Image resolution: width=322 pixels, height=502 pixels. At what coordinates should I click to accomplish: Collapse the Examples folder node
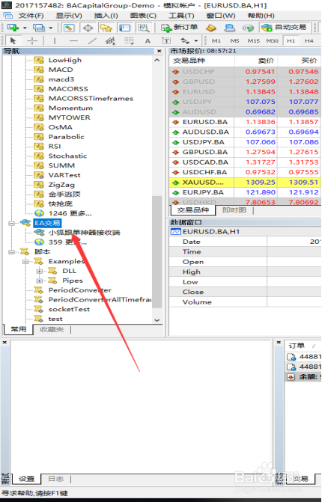click(x=25, y=262)
